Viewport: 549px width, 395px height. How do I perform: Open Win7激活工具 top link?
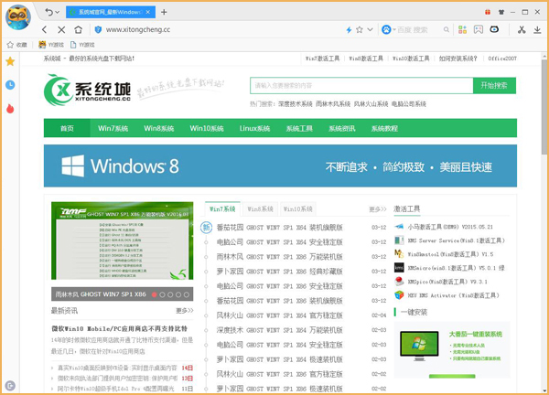(x=322, y=59)
